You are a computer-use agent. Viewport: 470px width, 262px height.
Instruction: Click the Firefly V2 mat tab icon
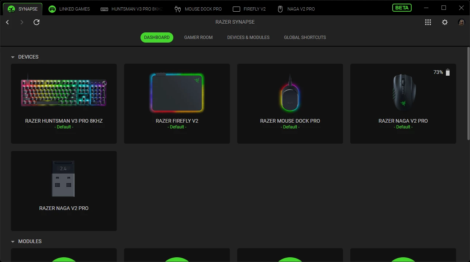pos(236,9)
